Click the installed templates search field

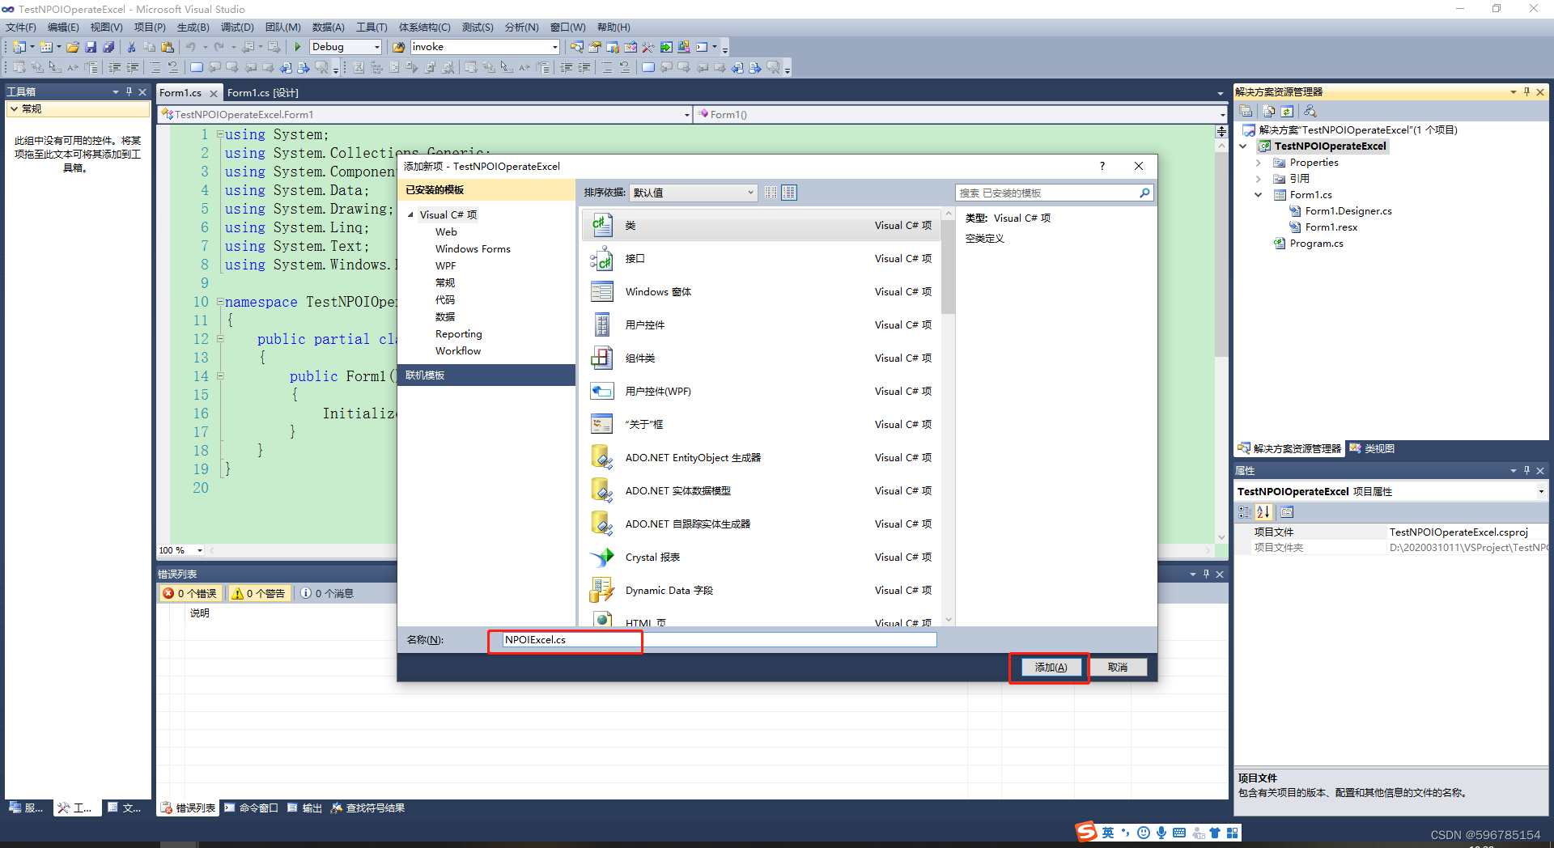point(1047,193)
